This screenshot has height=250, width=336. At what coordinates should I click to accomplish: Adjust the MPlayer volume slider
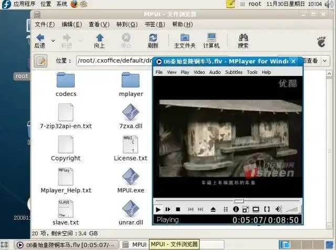click(293, 209)
